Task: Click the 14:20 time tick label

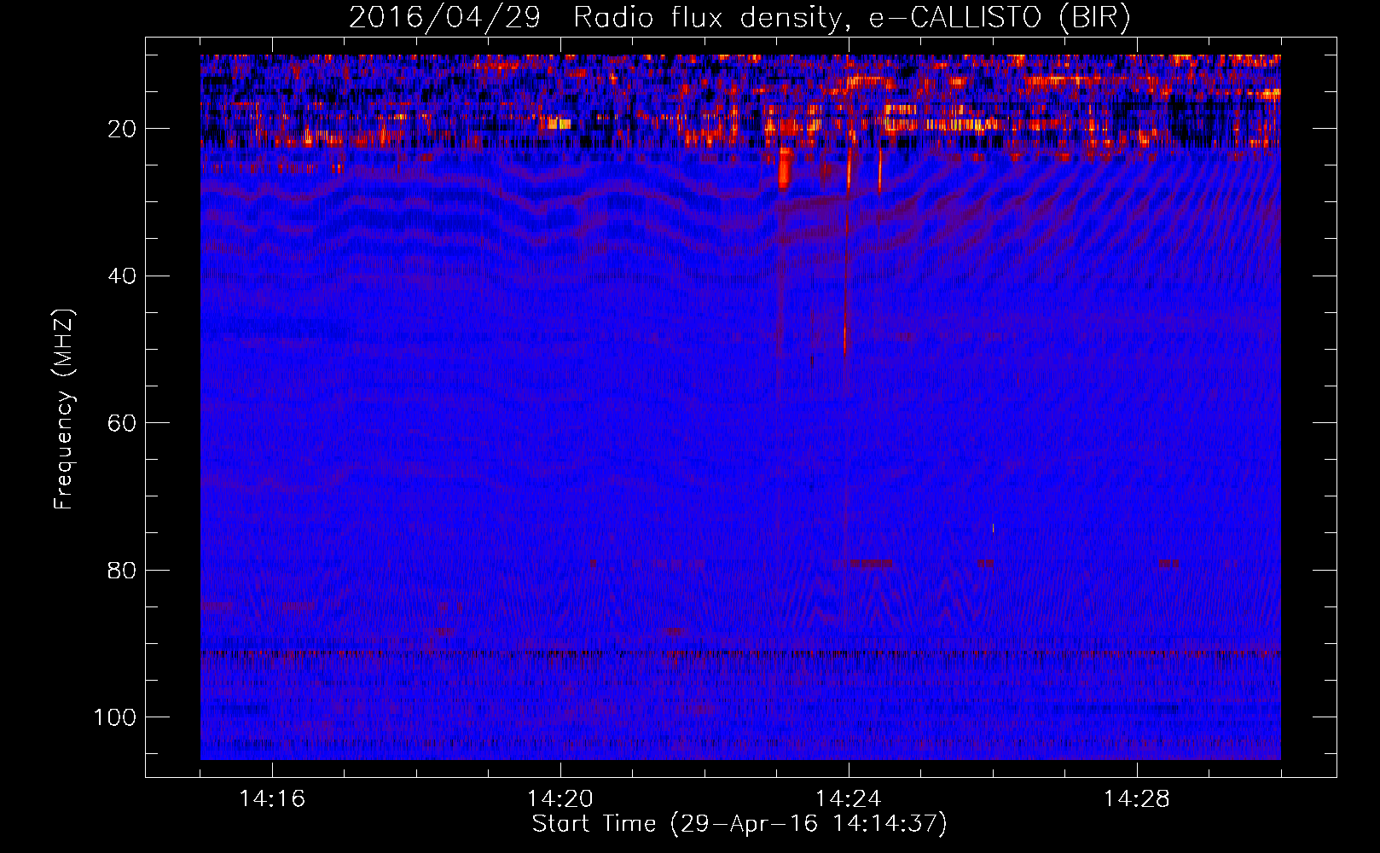Action: [x=560, y=799]
